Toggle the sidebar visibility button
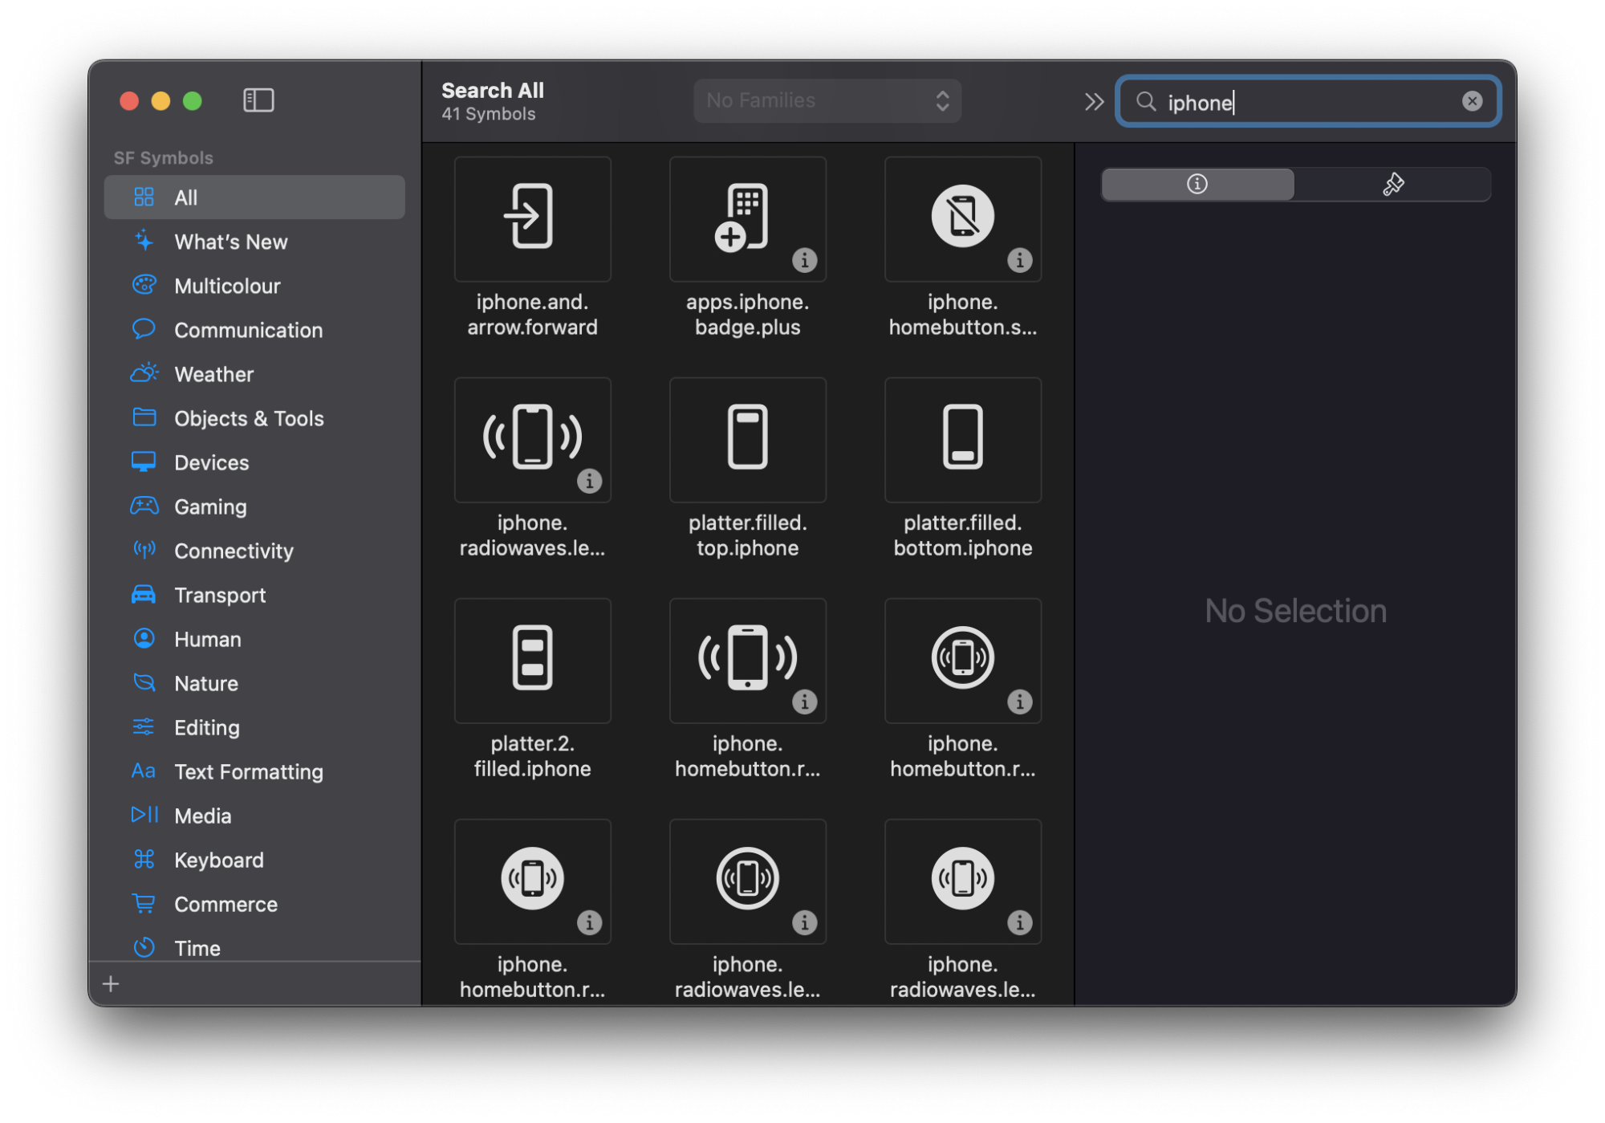The width and height of the screenshot is (1605, 1123). pos(258,100)
